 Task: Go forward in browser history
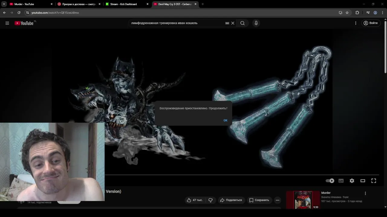point(11,13)
